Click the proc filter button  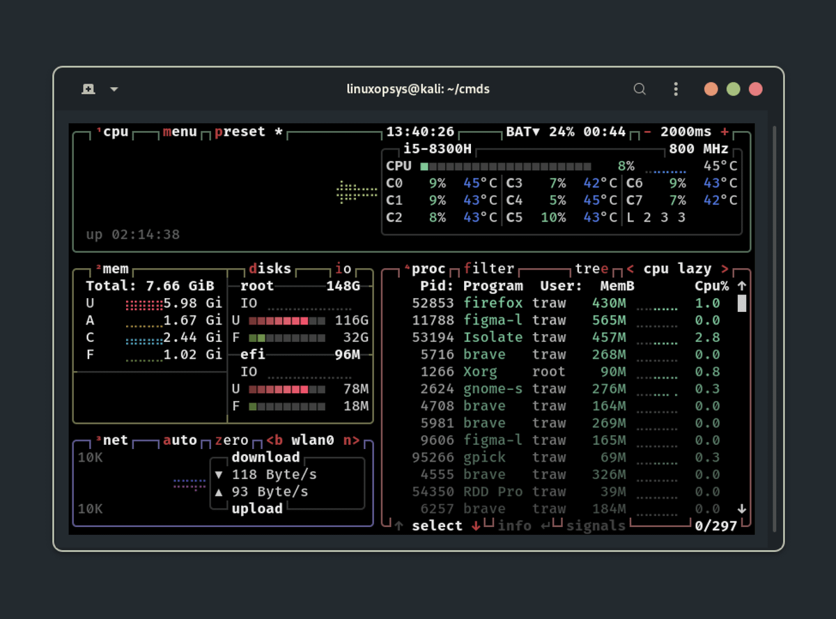pyautogui.click(x=488, y=269)
